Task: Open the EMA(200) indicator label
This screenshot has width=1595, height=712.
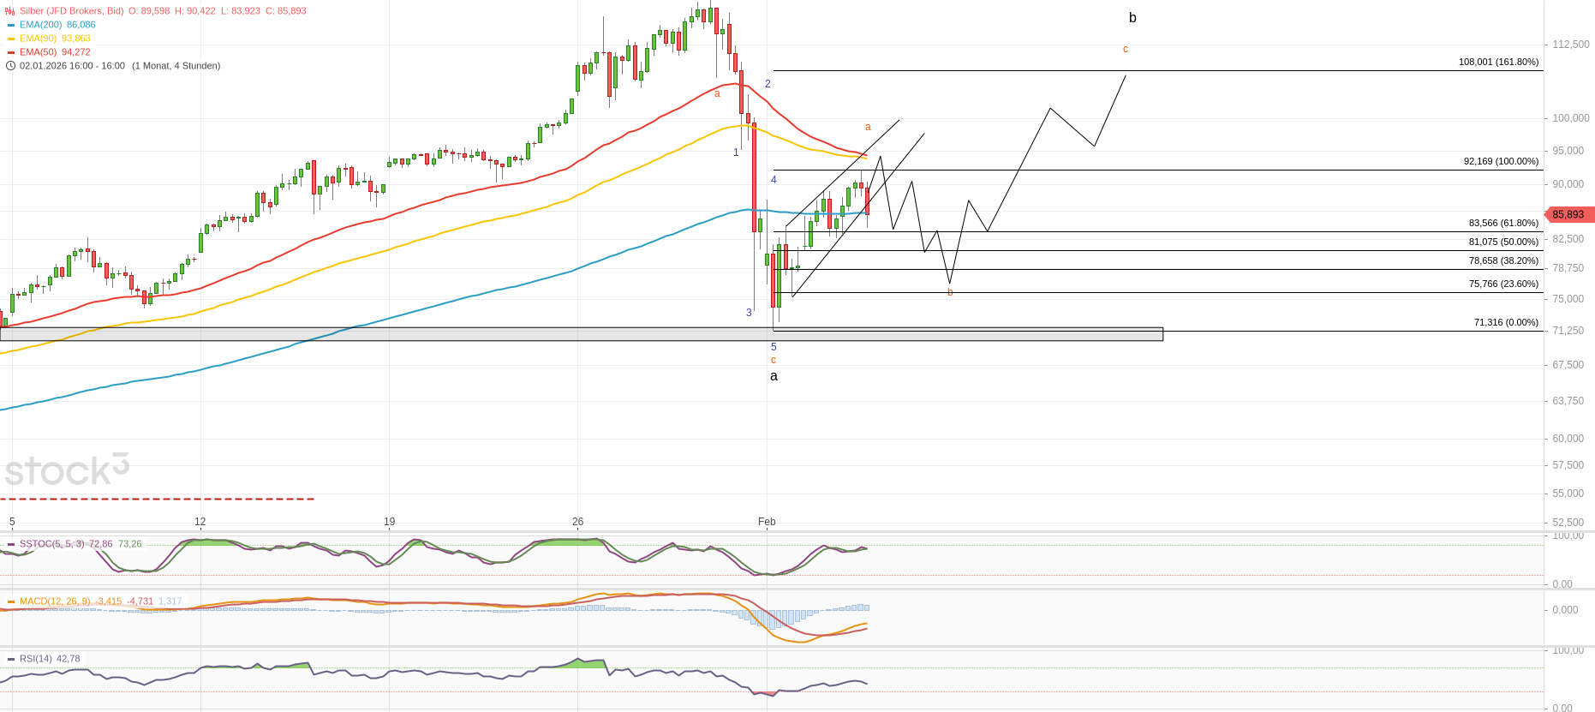Action: point(40,25)
